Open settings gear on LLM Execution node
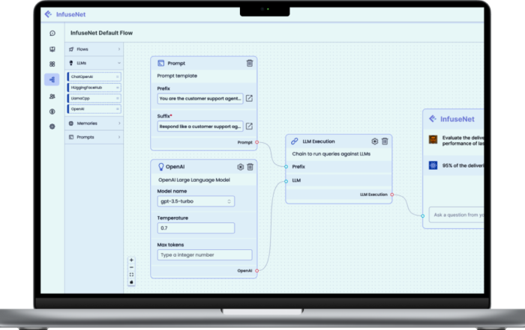The image size is (525, 330). 375,141
